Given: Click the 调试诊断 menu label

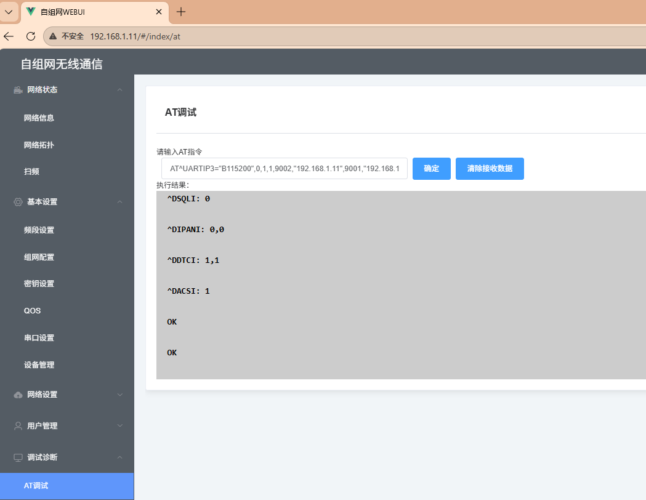Looking at the screenshot, I should click(42, 457).
